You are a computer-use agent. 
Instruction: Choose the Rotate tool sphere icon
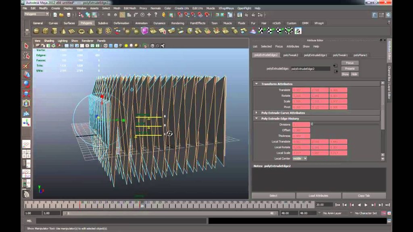click(26, 84)
